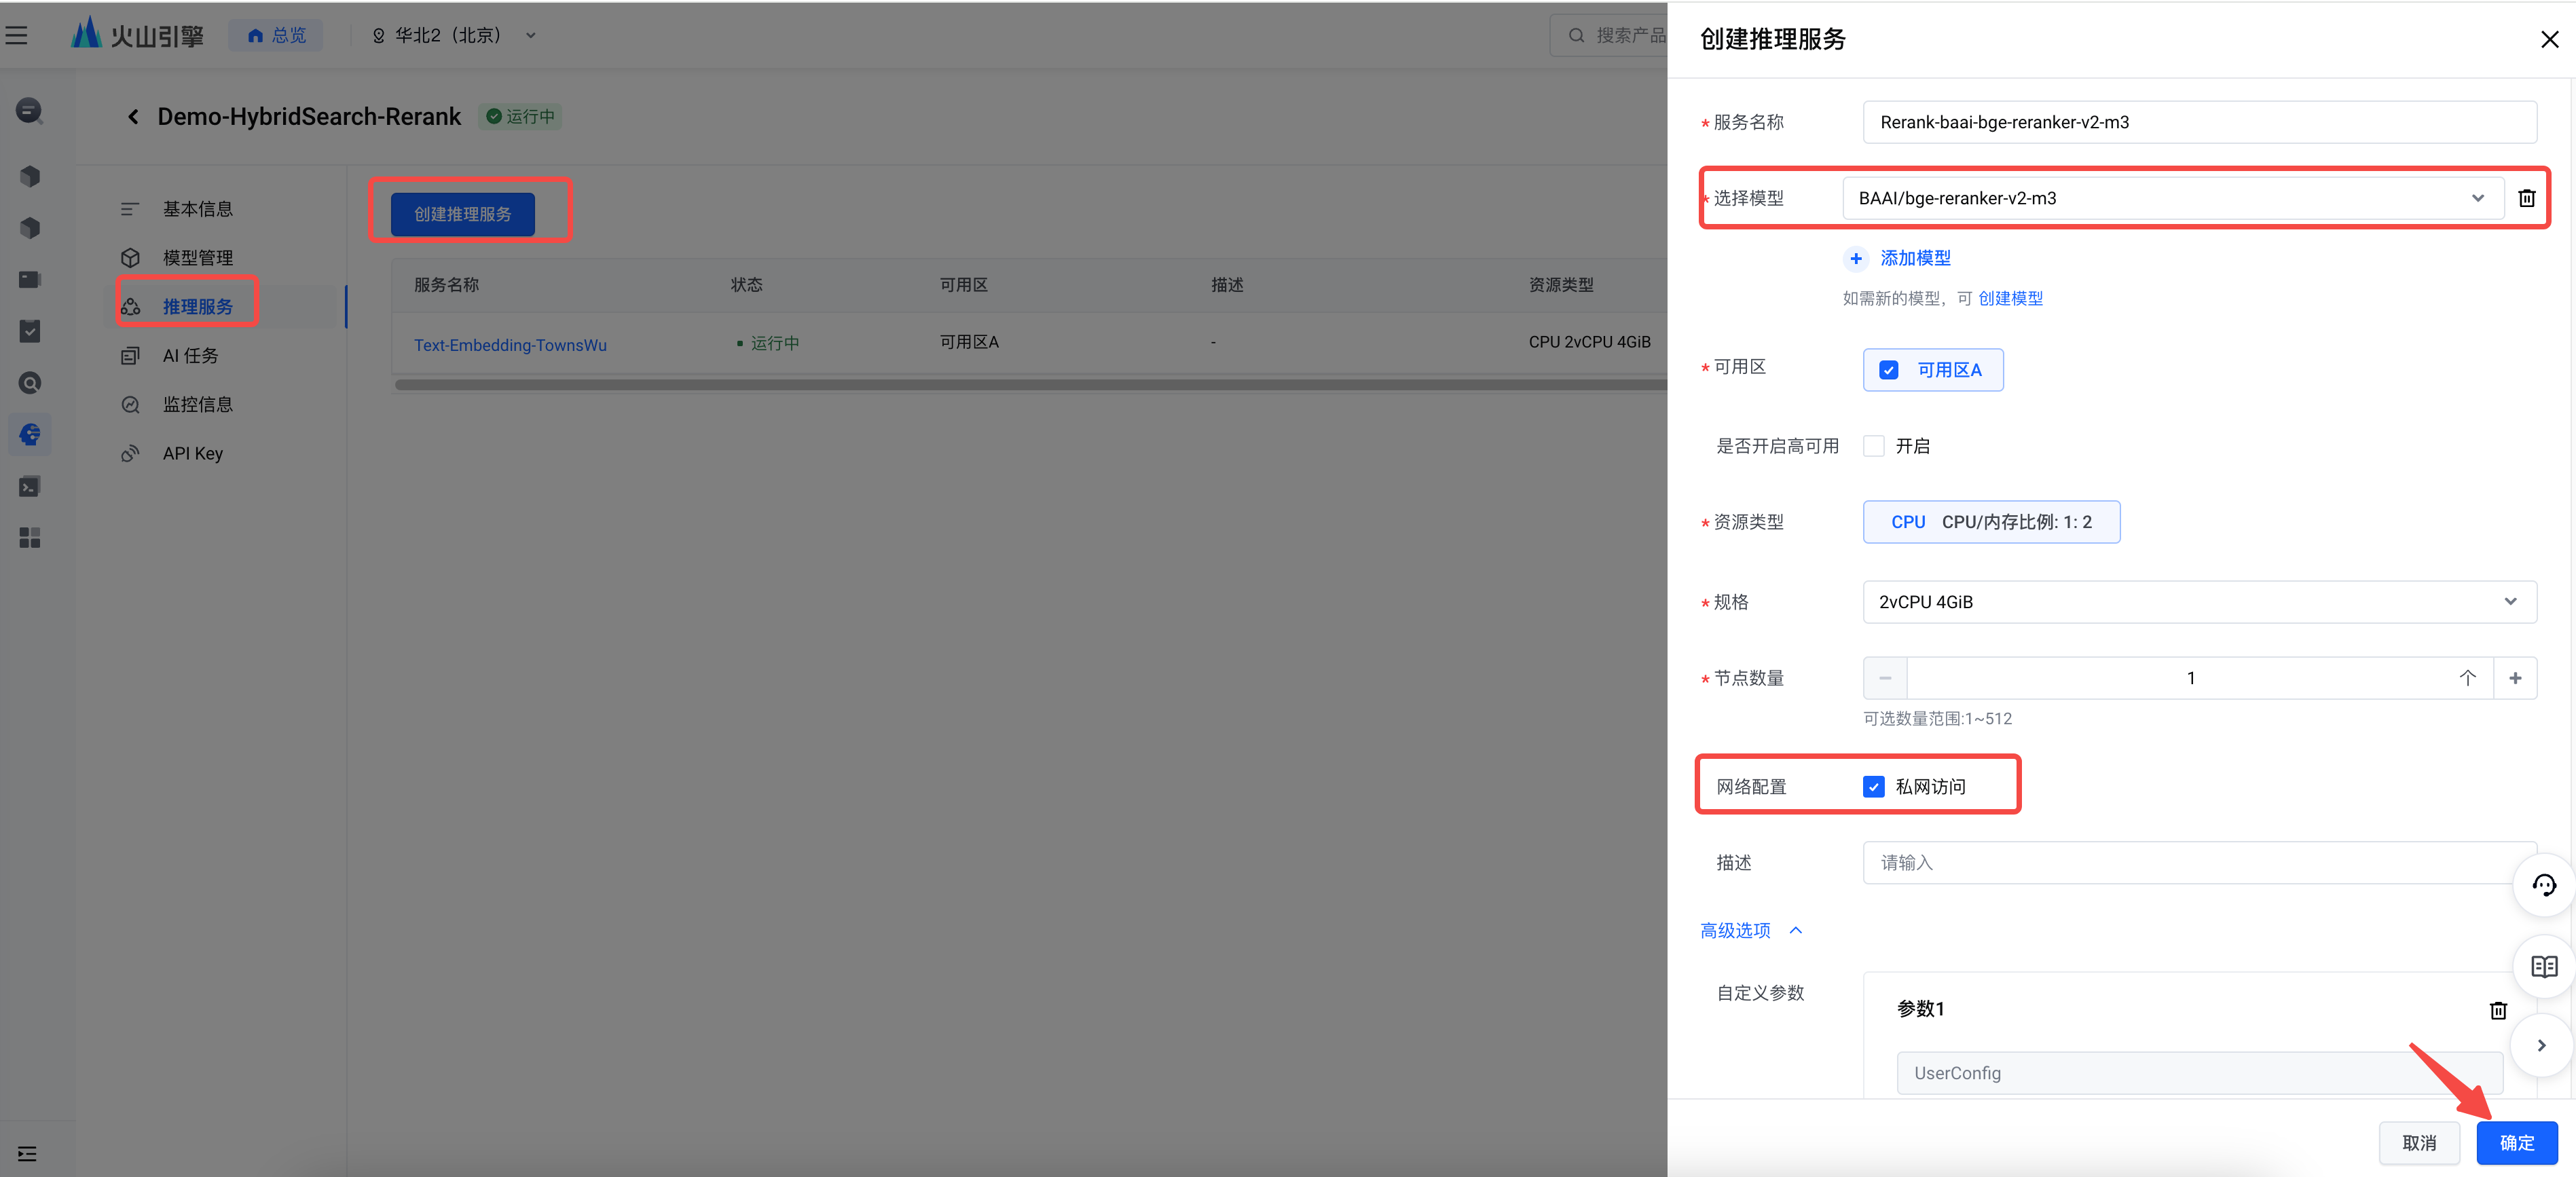Open the documentation book icon
Screen dimensions: 2576x1177
(x=2544, y=966)
